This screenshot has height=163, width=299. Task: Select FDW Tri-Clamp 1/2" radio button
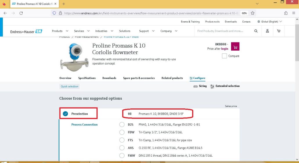coord(122,132)
